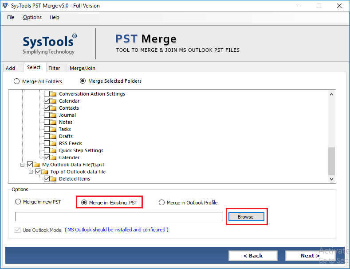Click the folder icon next to Notes
This screenshot has width=350, height=269.
pos(54,122)
